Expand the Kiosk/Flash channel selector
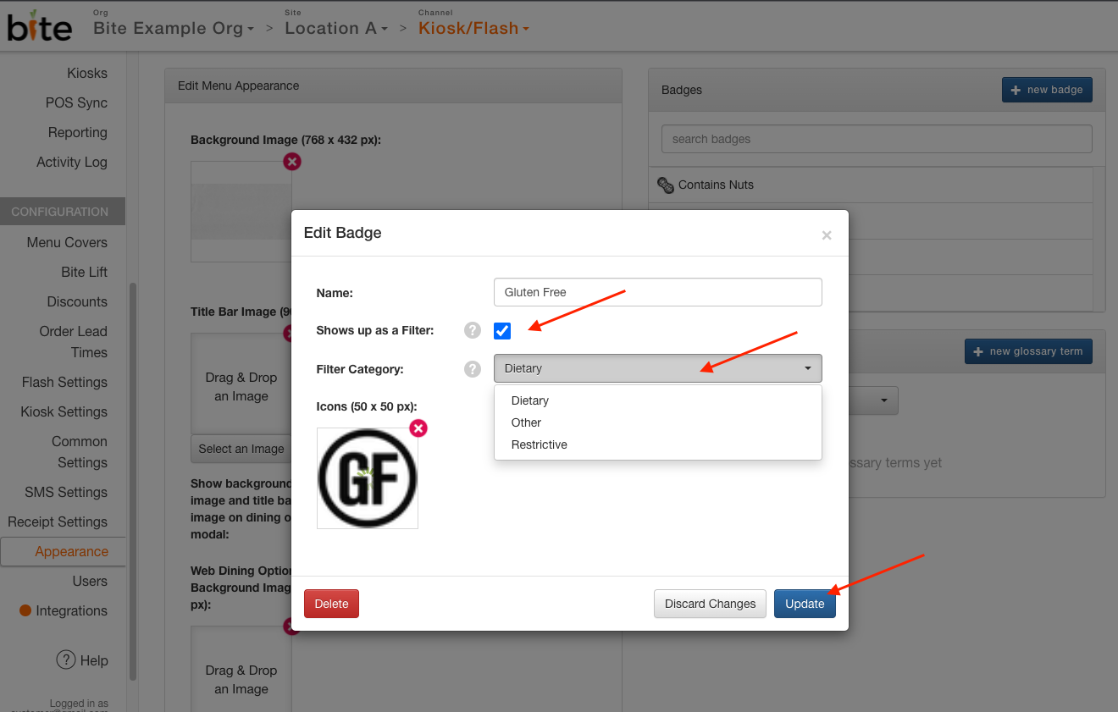This screenshot has height=712, width=1118. pyautogui.click(x=473, y=28)
